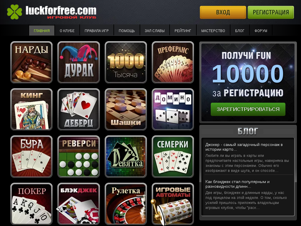Go to the Главная menu tab
301x226 pixels.
coord(42,30)
